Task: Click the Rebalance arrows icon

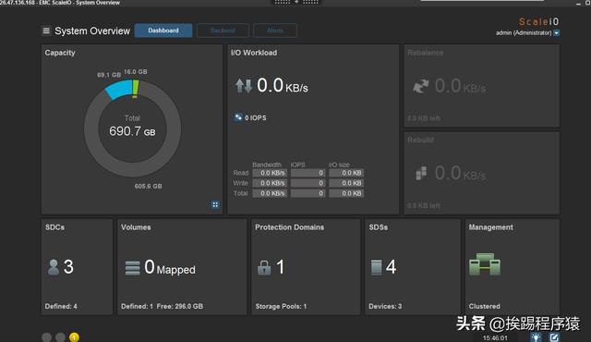Action: coord(421,86)
